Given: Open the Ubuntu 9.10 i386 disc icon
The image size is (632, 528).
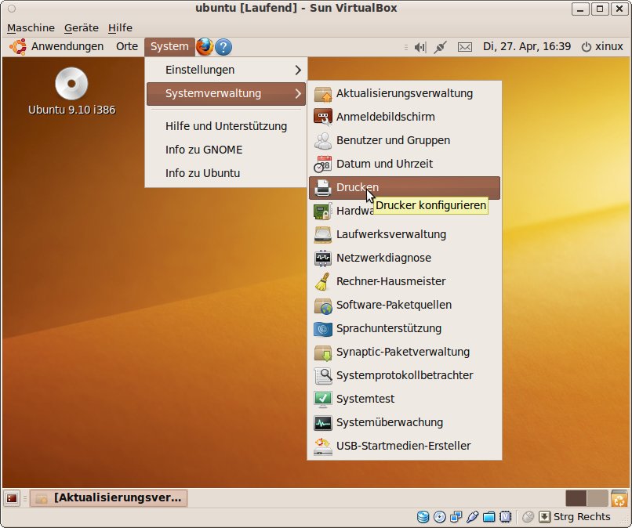Looking at the screenshot, I should [x=71, y=85].
